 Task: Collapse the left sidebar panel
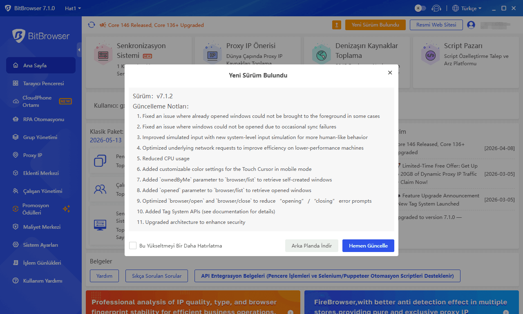[79, 50]
